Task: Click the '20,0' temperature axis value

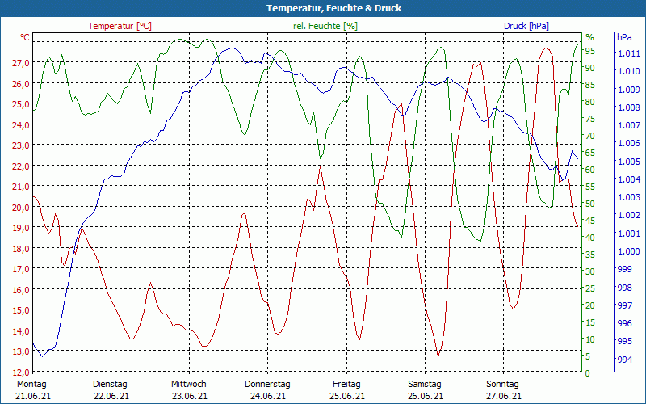Action: point(21,208)
